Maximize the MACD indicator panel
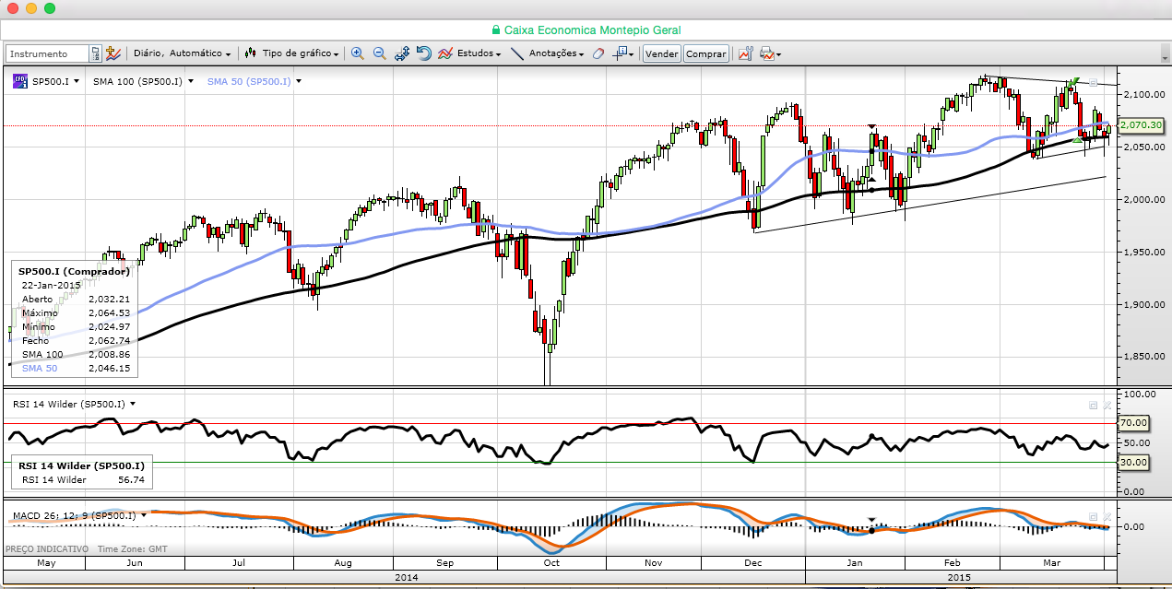The height and width of the screenshot is (589, 1172). (1093, 516)
